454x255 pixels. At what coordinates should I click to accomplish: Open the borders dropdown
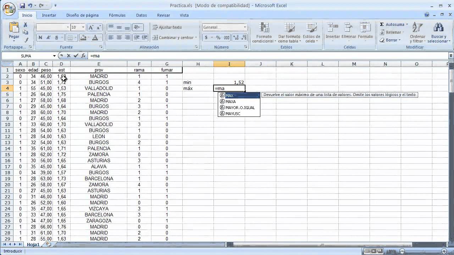pyautogui.click(x=76, y=38)
